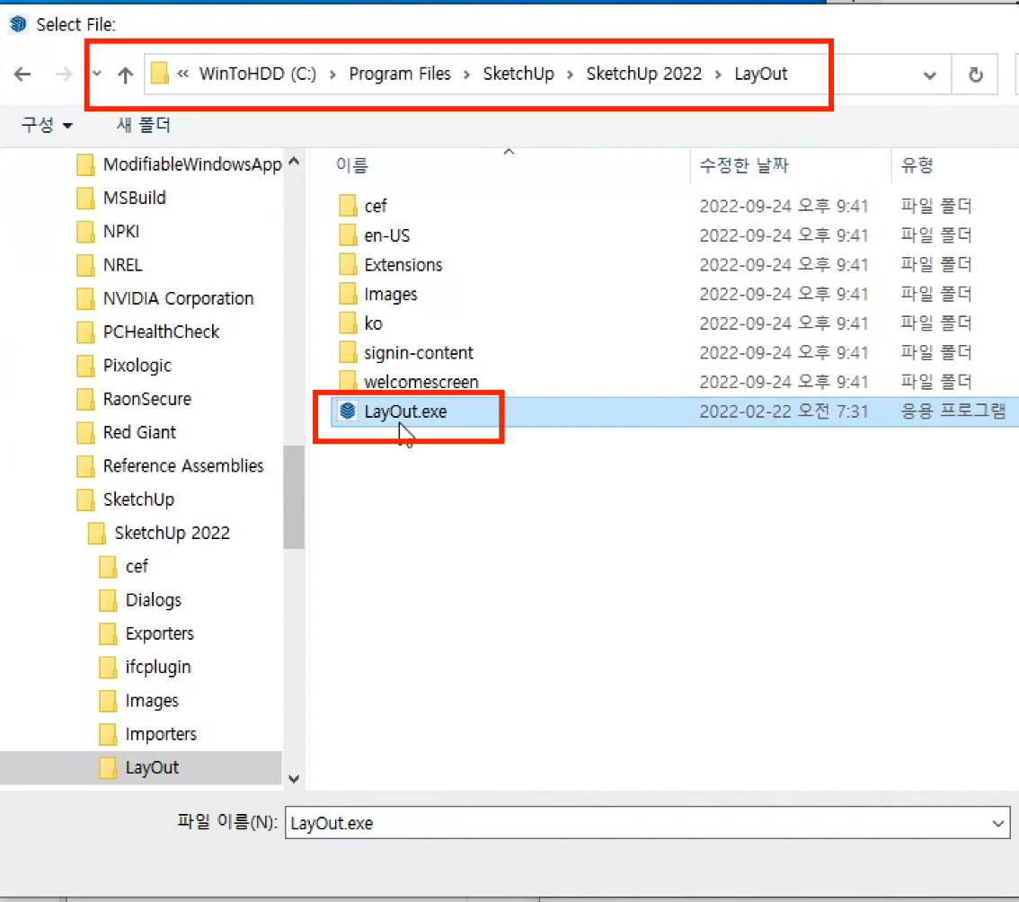Click the LayOut.exe application icon
This screenshot has height=902, width=1019.
click(x=348, y=411)
